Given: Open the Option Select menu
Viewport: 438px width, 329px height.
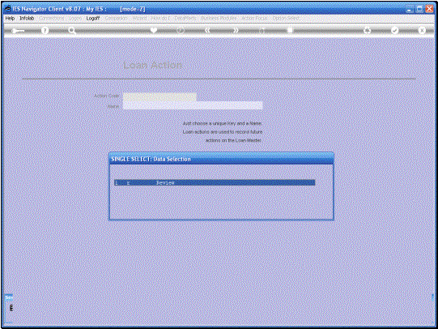Looking at the screenshot, I should (286, 18).
